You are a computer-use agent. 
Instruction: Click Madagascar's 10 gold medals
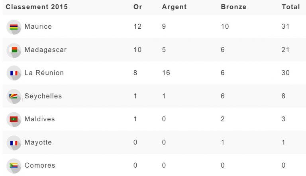[137, 50]
